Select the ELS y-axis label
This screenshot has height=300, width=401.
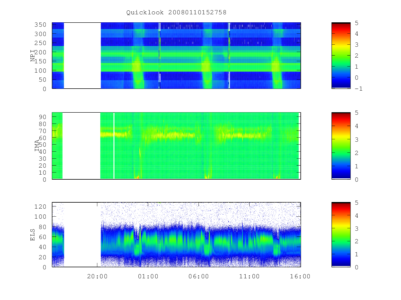click(x=33, y=235)
